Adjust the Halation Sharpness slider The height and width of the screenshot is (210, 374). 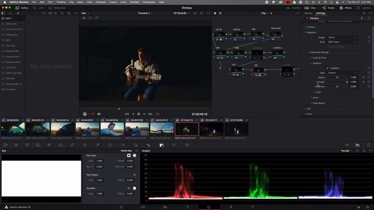point(337,86)
